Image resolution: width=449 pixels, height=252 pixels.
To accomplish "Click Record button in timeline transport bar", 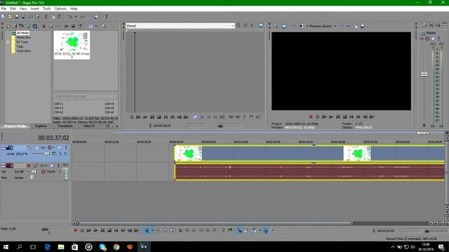I will [x=76, y=230].
